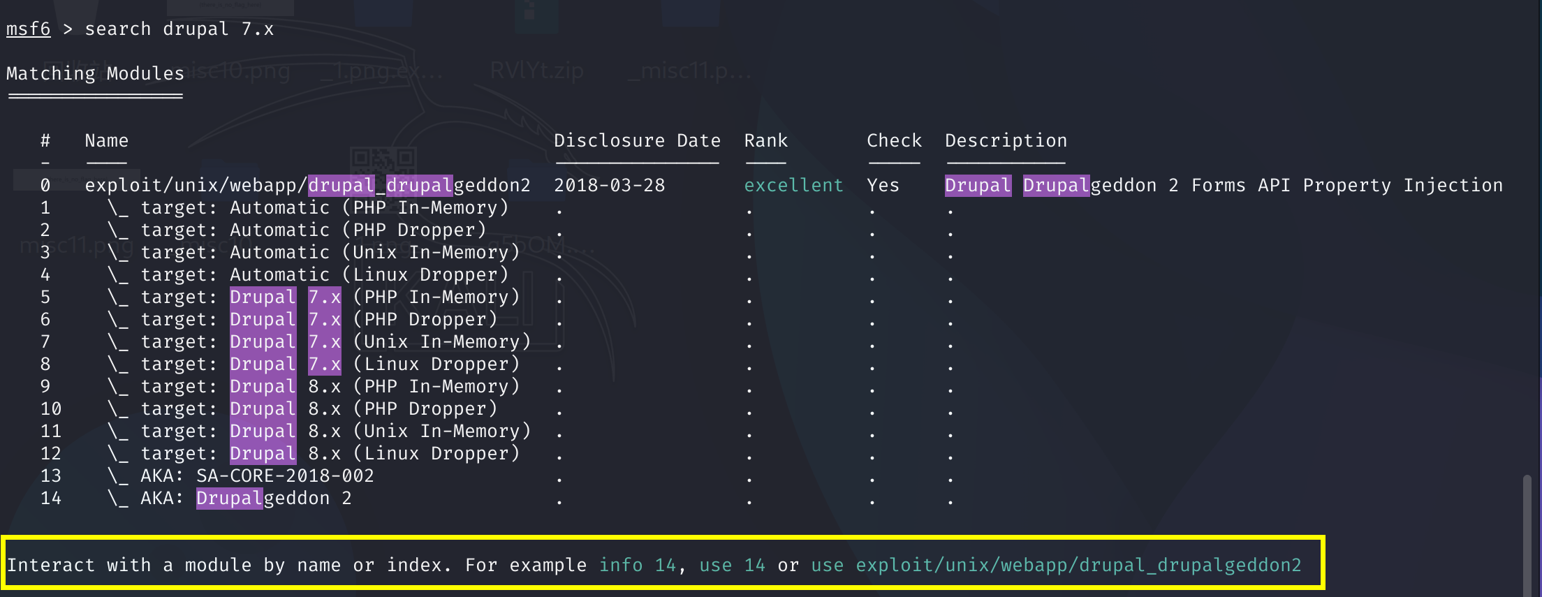Click the 'Matching Modules' heading
Screen dimensions: 1542x597
tap(95, 74)
